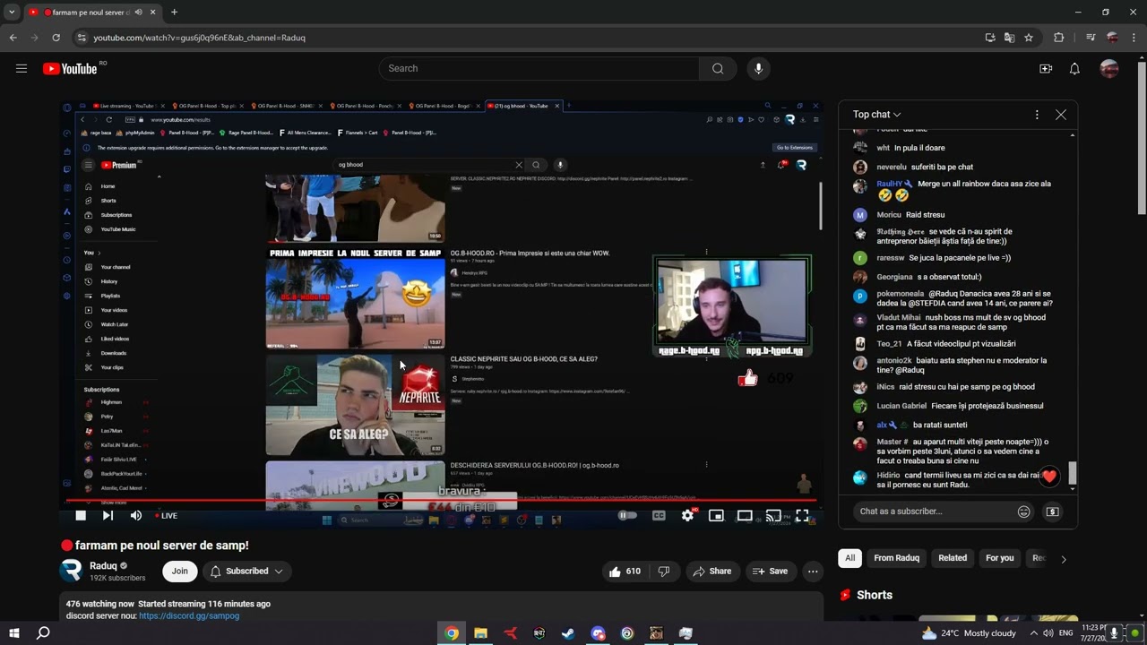Mute the player volume
Viewport: 1147px width, 645px height.
[x=136, y=515]
